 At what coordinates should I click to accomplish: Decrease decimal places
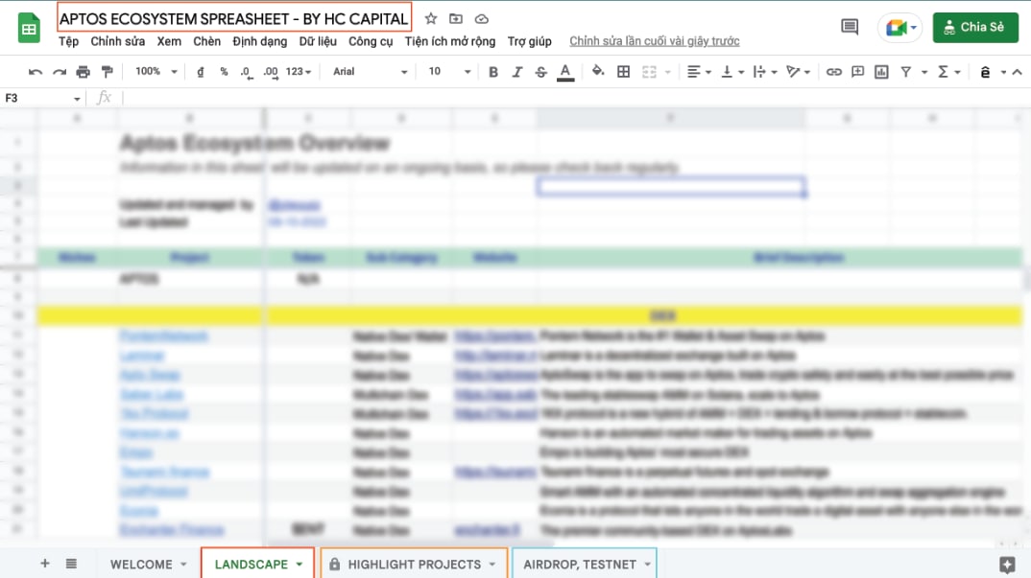246,72
